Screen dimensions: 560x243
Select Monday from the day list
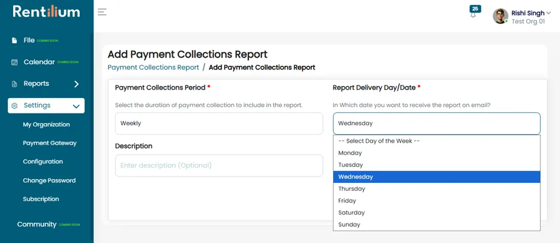(437, 153)
